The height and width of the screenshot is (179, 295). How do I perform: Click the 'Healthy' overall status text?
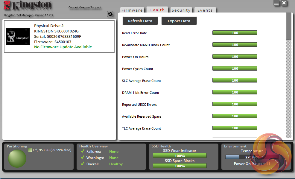(x=116, y=164)
